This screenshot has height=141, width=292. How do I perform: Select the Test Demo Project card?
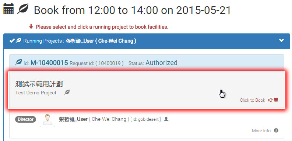[147, 90]
